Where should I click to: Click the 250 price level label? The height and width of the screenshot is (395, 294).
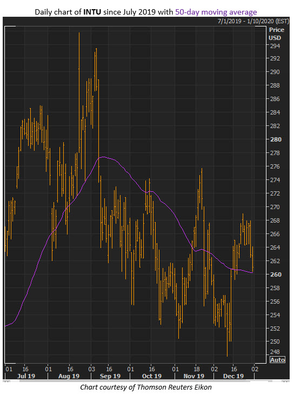[275, 342]
